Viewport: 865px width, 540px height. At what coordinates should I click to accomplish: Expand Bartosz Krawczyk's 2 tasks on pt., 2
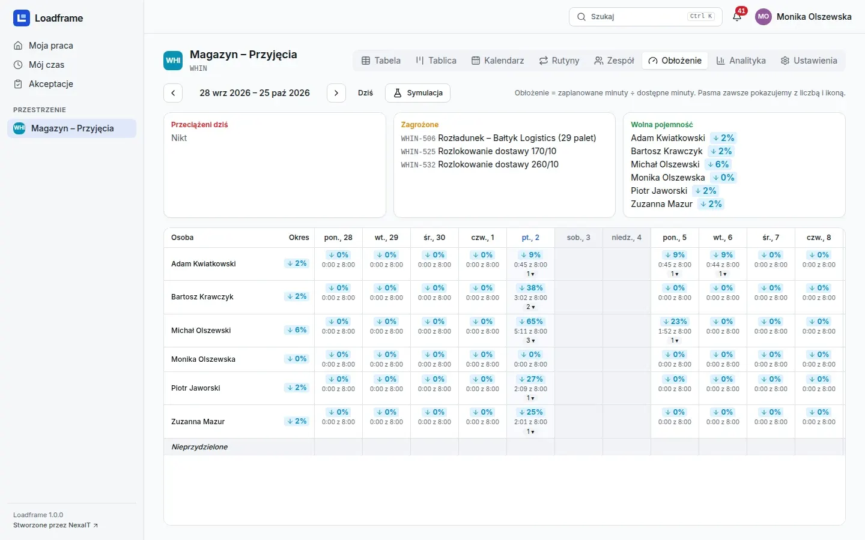click(530, 307)
